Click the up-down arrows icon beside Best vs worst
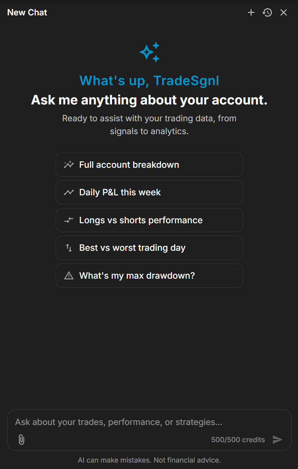 [x=69, y=248]
